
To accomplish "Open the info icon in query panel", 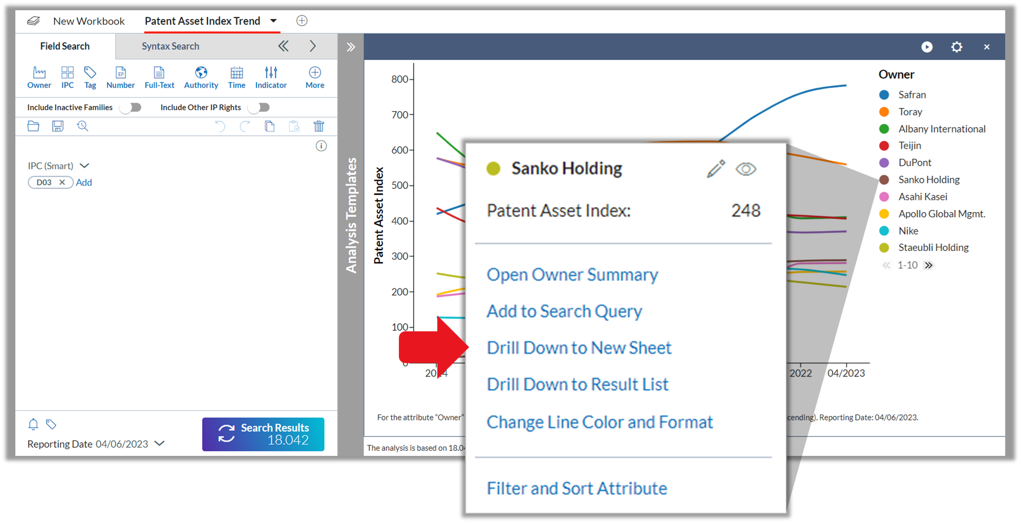I will (321, 146).
